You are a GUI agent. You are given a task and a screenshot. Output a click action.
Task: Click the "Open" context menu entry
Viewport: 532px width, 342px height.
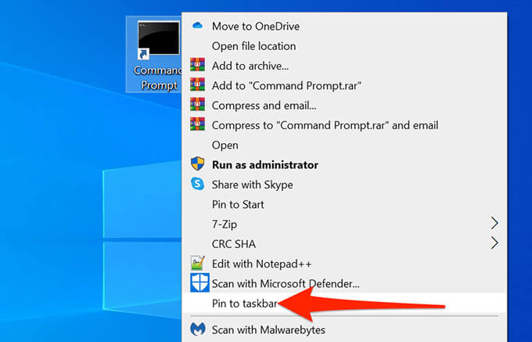tap(344, 146)
